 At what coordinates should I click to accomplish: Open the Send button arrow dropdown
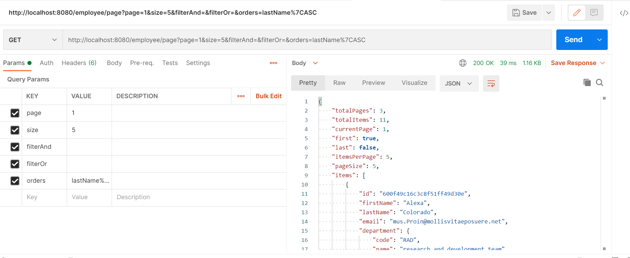599,40
